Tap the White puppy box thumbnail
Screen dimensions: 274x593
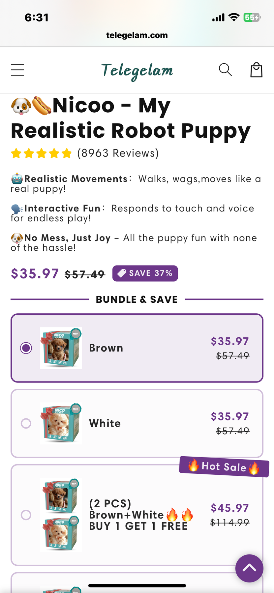click(x=61, y=423)
